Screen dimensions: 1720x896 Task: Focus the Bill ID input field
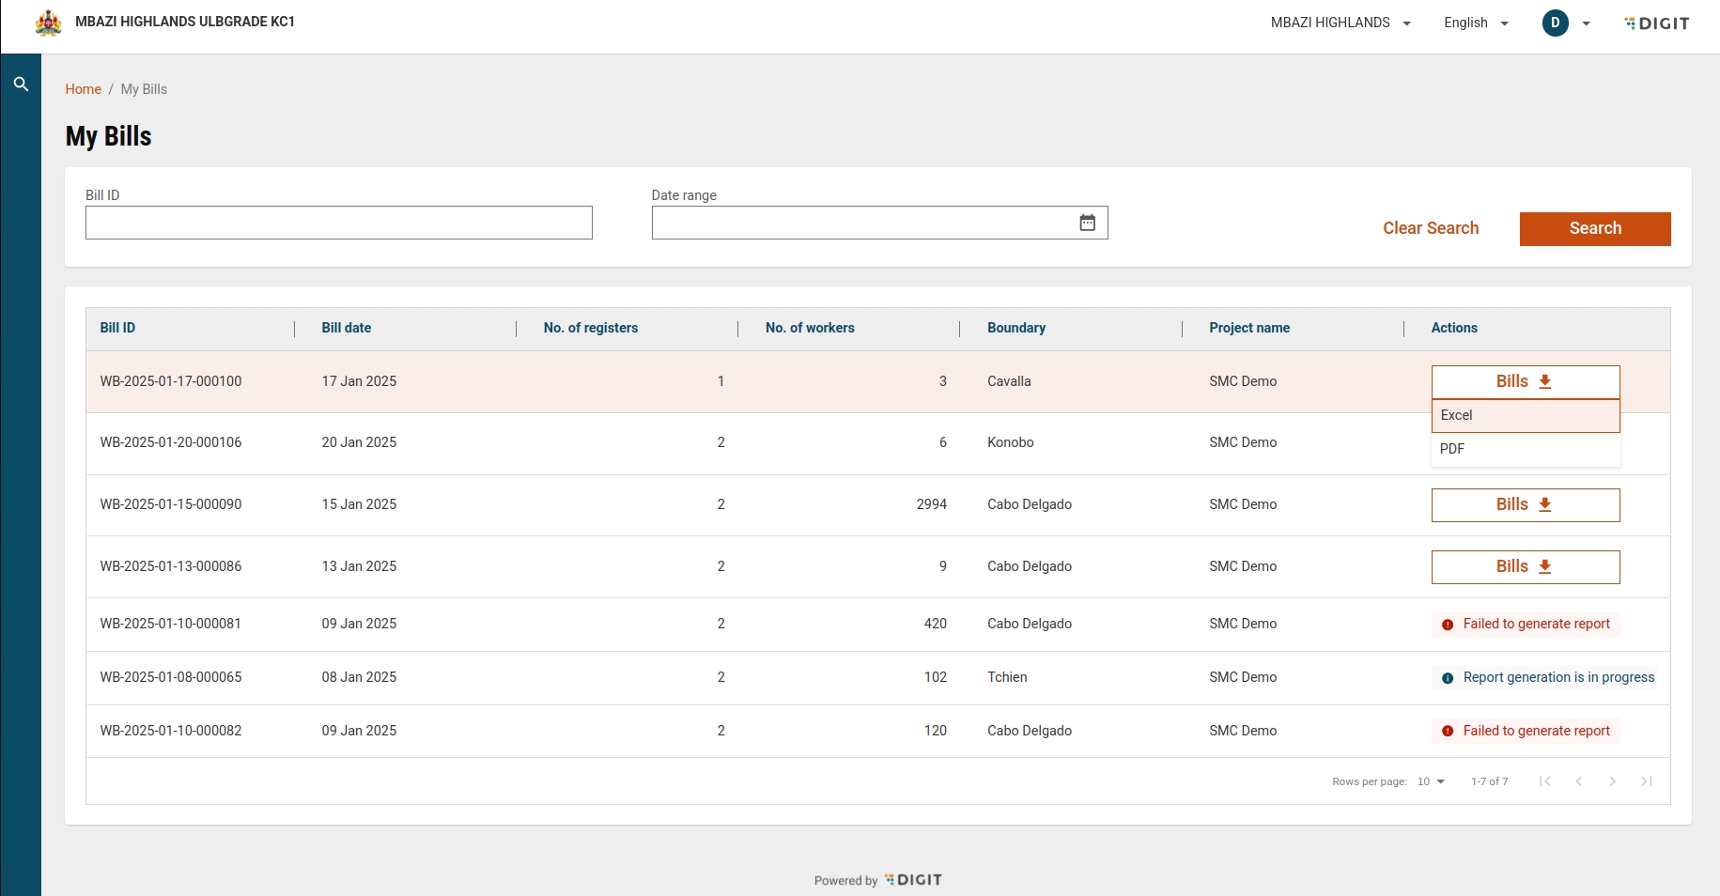click(338, 223)
